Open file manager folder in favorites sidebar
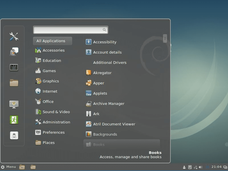The image size is (228, 171). [14, 83]
